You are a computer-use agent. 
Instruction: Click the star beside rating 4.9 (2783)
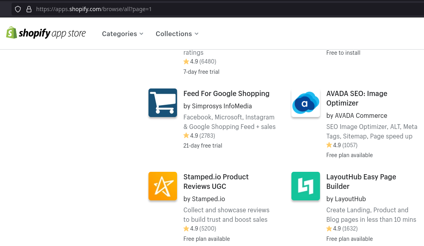point(186,135)
